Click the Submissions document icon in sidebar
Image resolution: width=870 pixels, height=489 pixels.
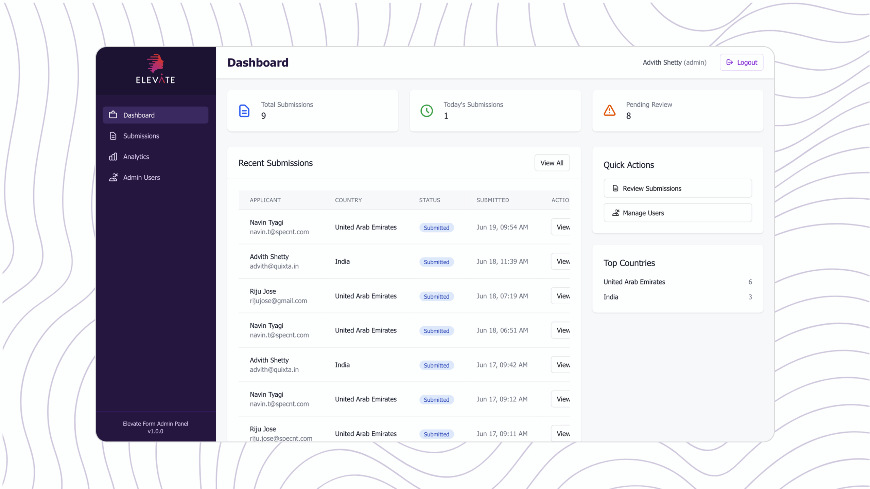tap(113, 136)
